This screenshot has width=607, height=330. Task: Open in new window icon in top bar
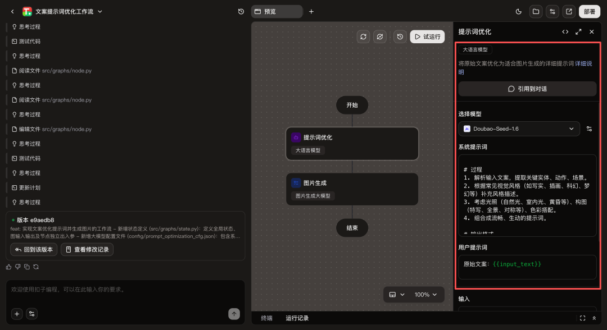pos(569,11)
